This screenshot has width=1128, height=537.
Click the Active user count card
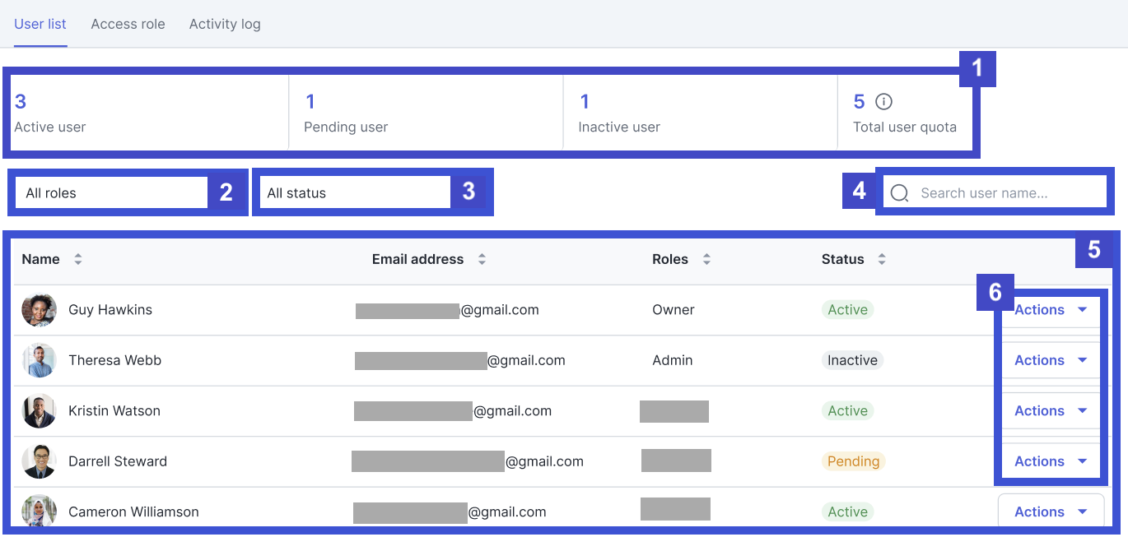pos(148,113)
